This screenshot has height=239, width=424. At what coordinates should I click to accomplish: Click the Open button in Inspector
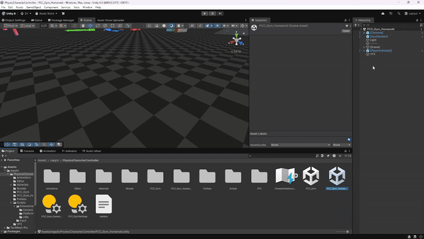[x=346, y=31]
